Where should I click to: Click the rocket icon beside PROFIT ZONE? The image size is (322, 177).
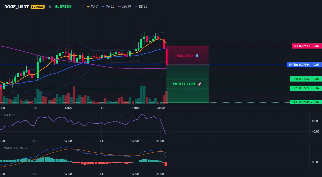[199, 84]
